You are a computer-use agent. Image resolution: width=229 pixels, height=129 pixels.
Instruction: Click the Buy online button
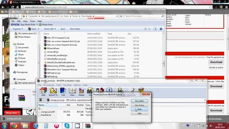[140, 101]
